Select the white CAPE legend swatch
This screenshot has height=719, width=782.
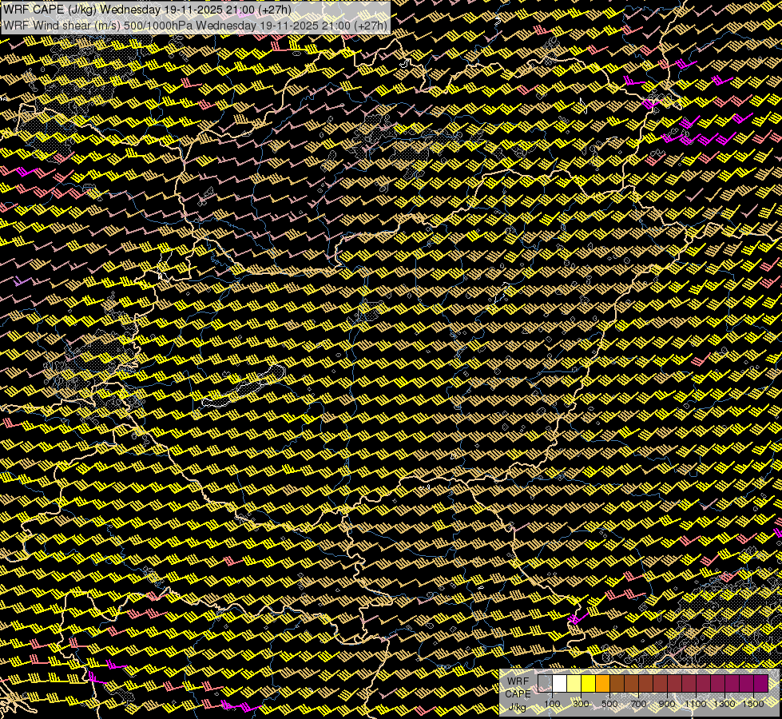click(x=560, y=684)
